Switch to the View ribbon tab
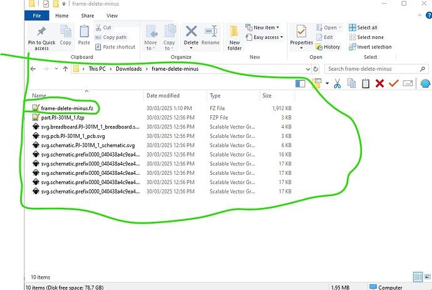Image resolution: width=432 pixels, height=290 pixels. pos(112,16)
